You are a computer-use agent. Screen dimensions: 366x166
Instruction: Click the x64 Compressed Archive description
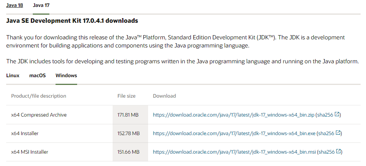click(39, 115)
